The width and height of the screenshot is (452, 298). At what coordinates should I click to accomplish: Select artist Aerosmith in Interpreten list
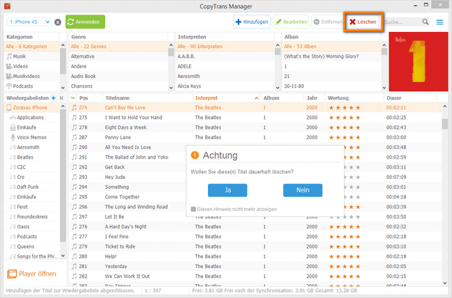point(225,76)
